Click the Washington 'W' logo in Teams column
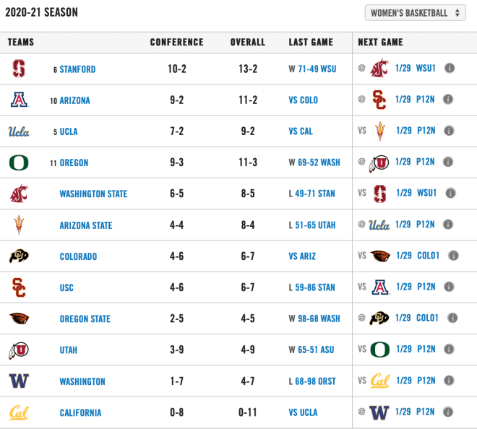477x429 pixels. [x=19, y=381]
